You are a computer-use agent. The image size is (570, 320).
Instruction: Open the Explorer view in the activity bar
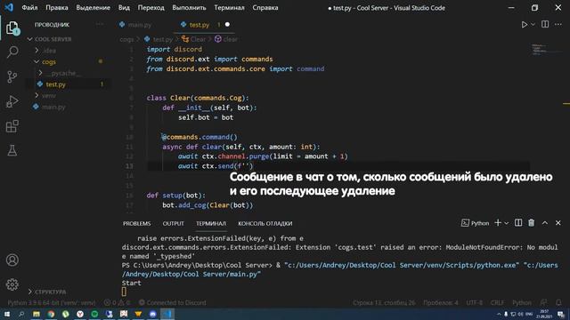click(12, 28)
